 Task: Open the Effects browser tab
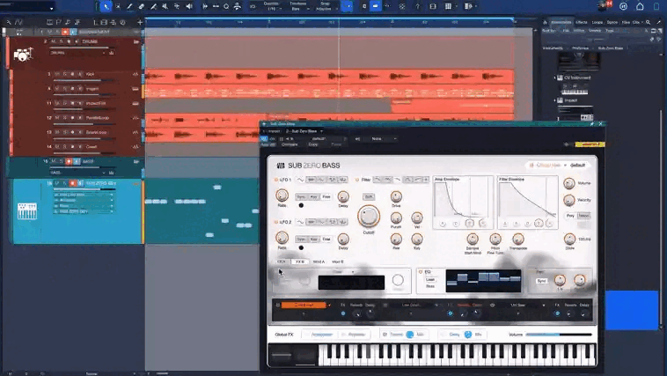tap(581, 22)
